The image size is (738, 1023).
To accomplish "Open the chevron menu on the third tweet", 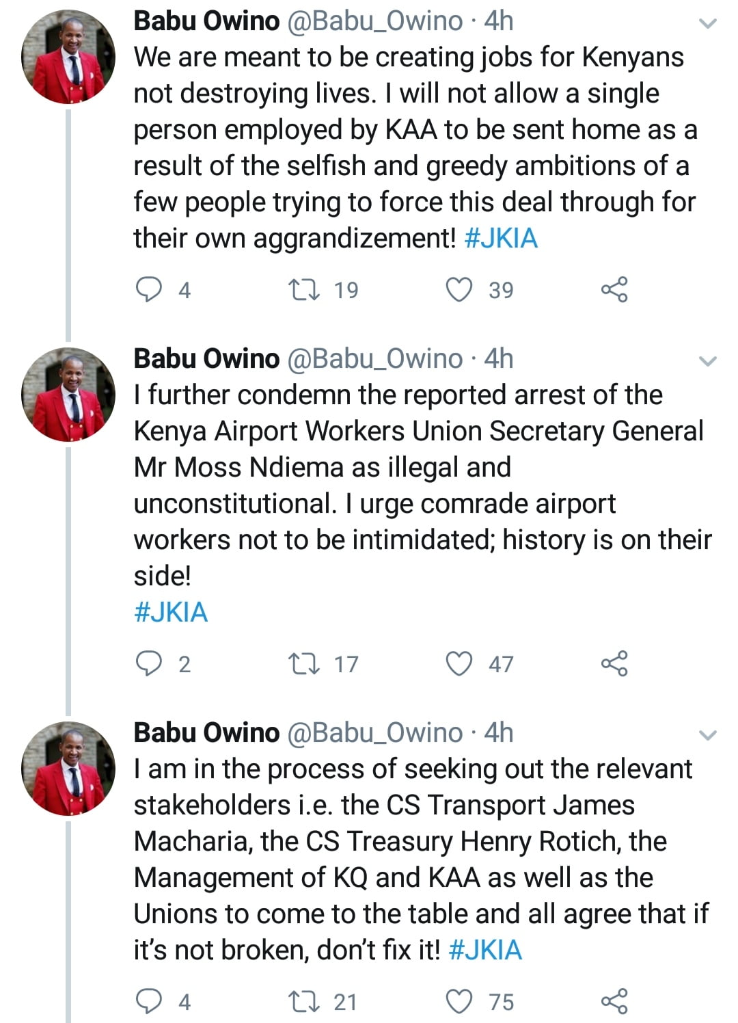I will 709,736.
